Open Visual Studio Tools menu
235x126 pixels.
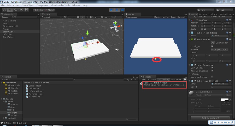60,5
